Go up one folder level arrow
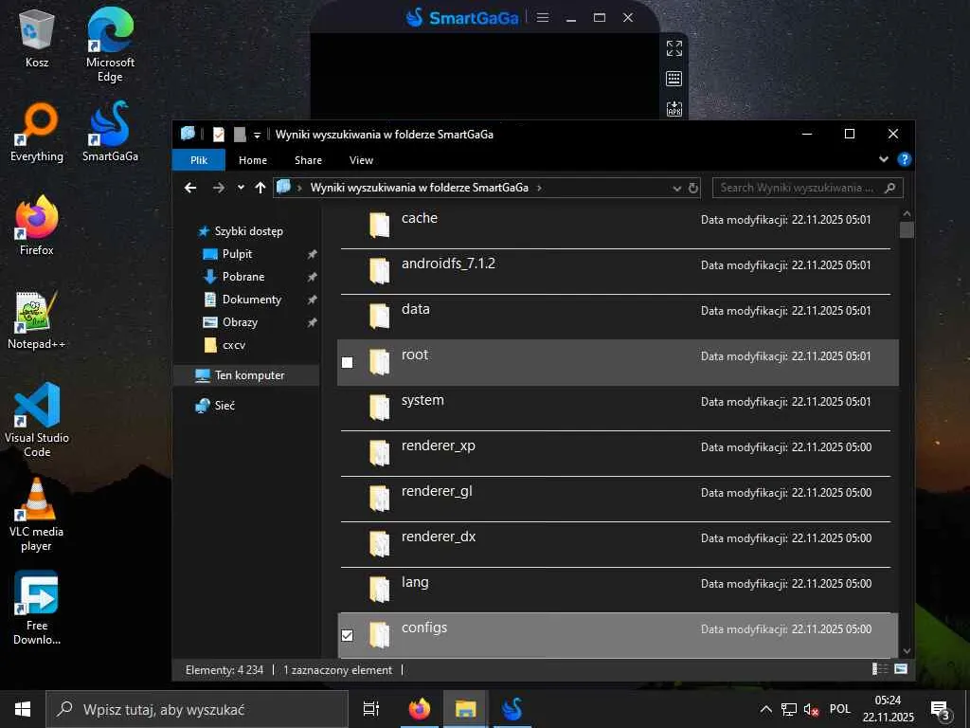Viewport: 970px width, 728px height. click(x=260, y=188)
